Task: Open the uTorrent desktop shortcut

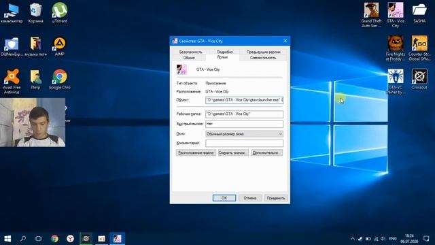Action: point(60,12)
